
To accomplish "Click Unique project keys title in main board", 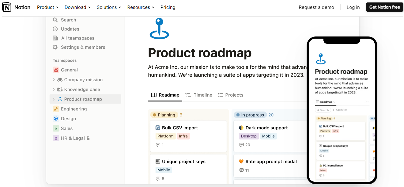I will coord(184,162).
